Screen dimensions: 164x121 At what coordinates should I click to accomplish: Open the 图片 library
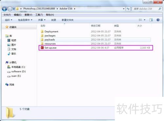pos(14,45)
